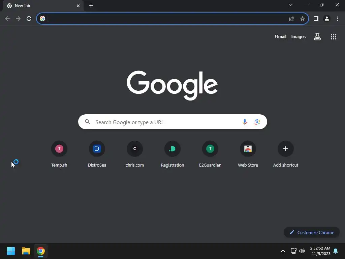This screenshot has width=345, height=259.
Task: Open a new tab with plus button
Action: (91, 6)
